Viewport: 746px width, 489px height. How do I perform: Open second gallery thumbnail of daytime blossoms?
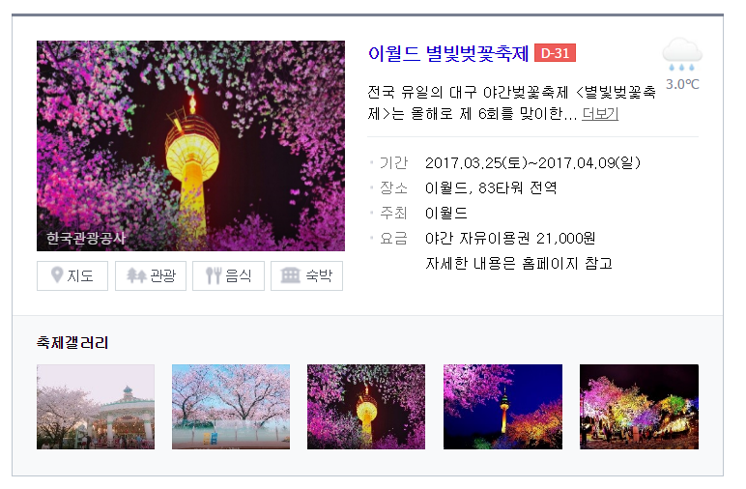[231, 407]
